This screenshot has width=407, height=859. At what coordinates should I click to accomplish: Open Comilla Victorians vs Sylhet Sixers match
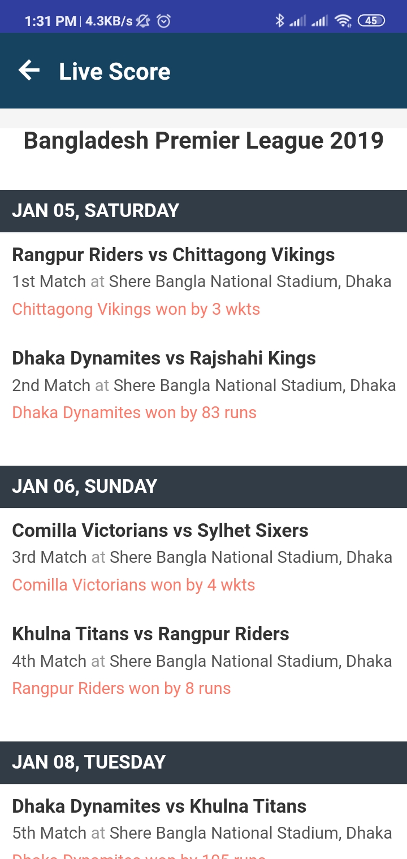(161, 531)
